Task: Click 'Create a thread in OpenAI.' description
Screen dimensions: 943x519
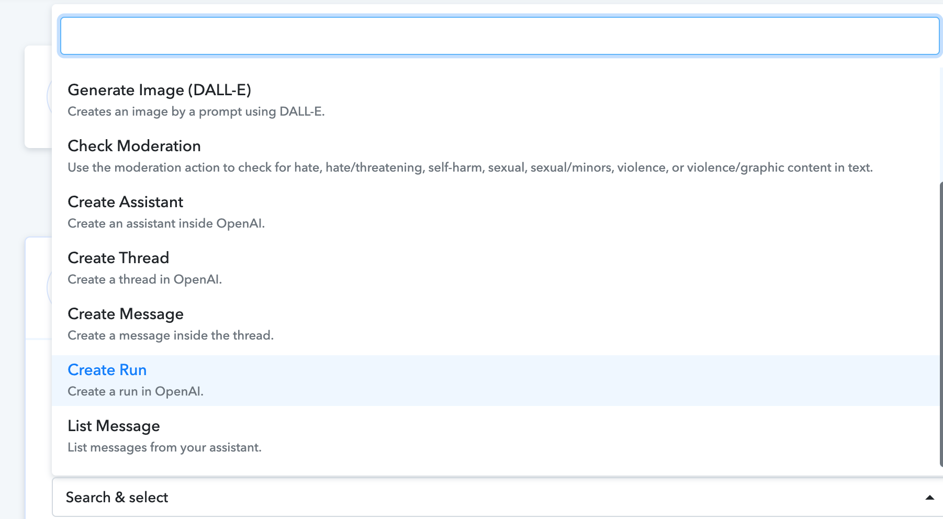Action: [x=145, y=279]
